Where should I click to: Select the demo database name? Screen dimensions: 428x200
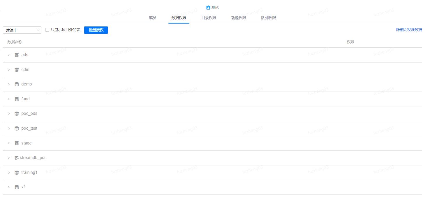[x=27, y=84]
